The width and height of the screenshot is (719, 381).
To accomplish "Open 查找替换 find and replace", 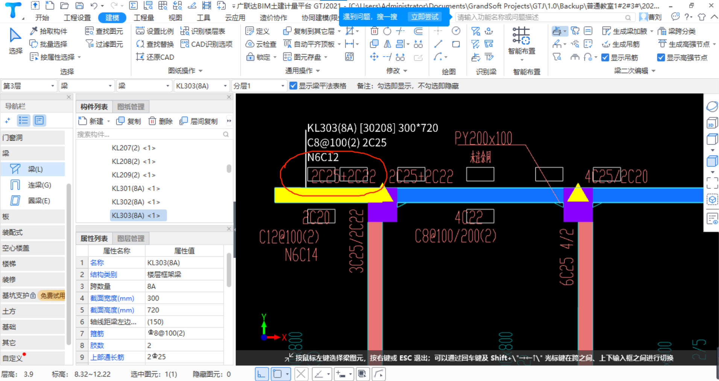I will (155, 44).
